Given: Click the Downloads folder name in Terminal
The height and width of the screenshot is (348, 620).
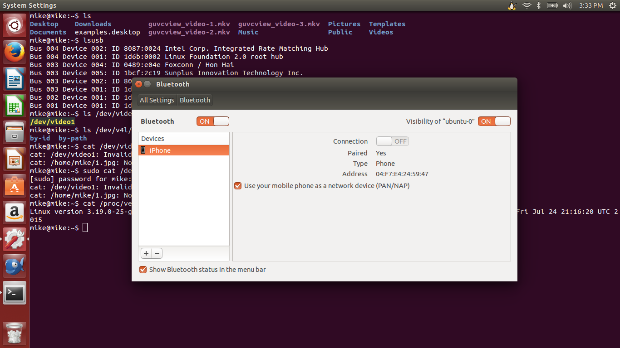Looking at the screenshot, I should point(93,24).
